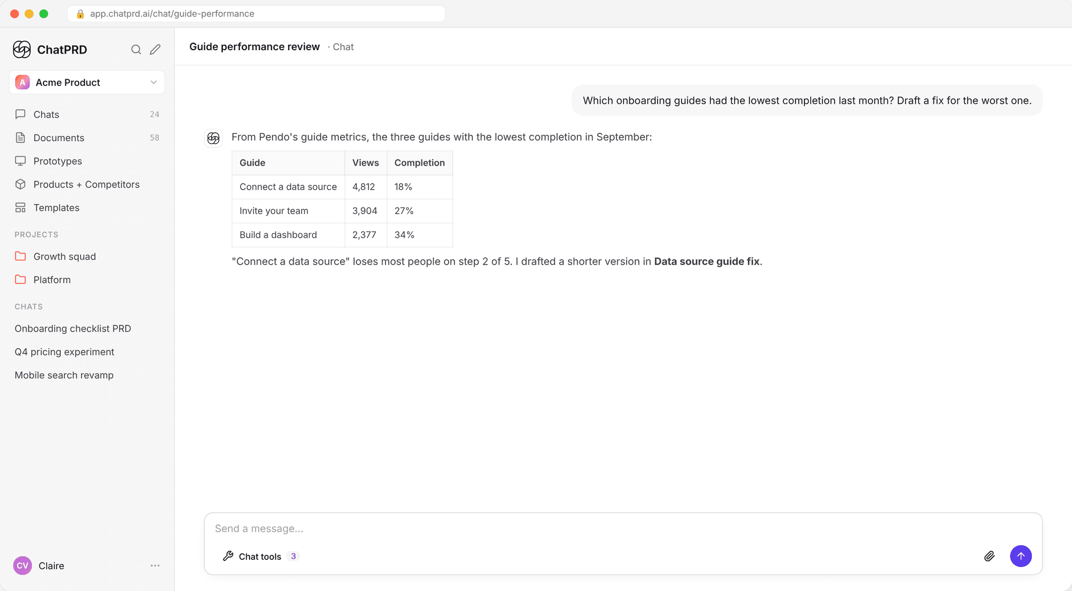Click the Platform folder icon
The height and width of the screenshot is (591, 1072).
pos(21,280)
